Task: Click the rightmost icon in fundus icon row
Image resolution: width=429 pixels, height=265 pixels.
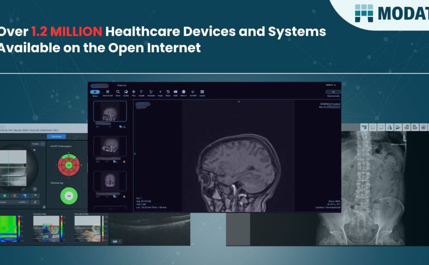Action: 35,196
